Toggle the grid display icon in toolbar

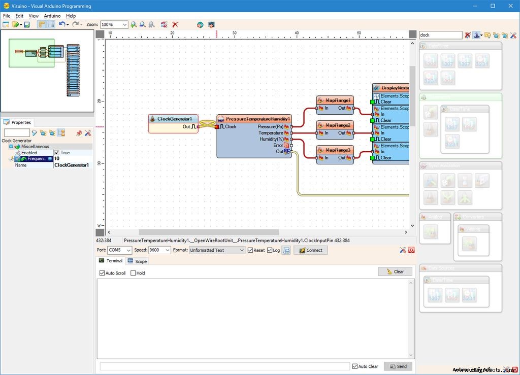coord(51,24)
